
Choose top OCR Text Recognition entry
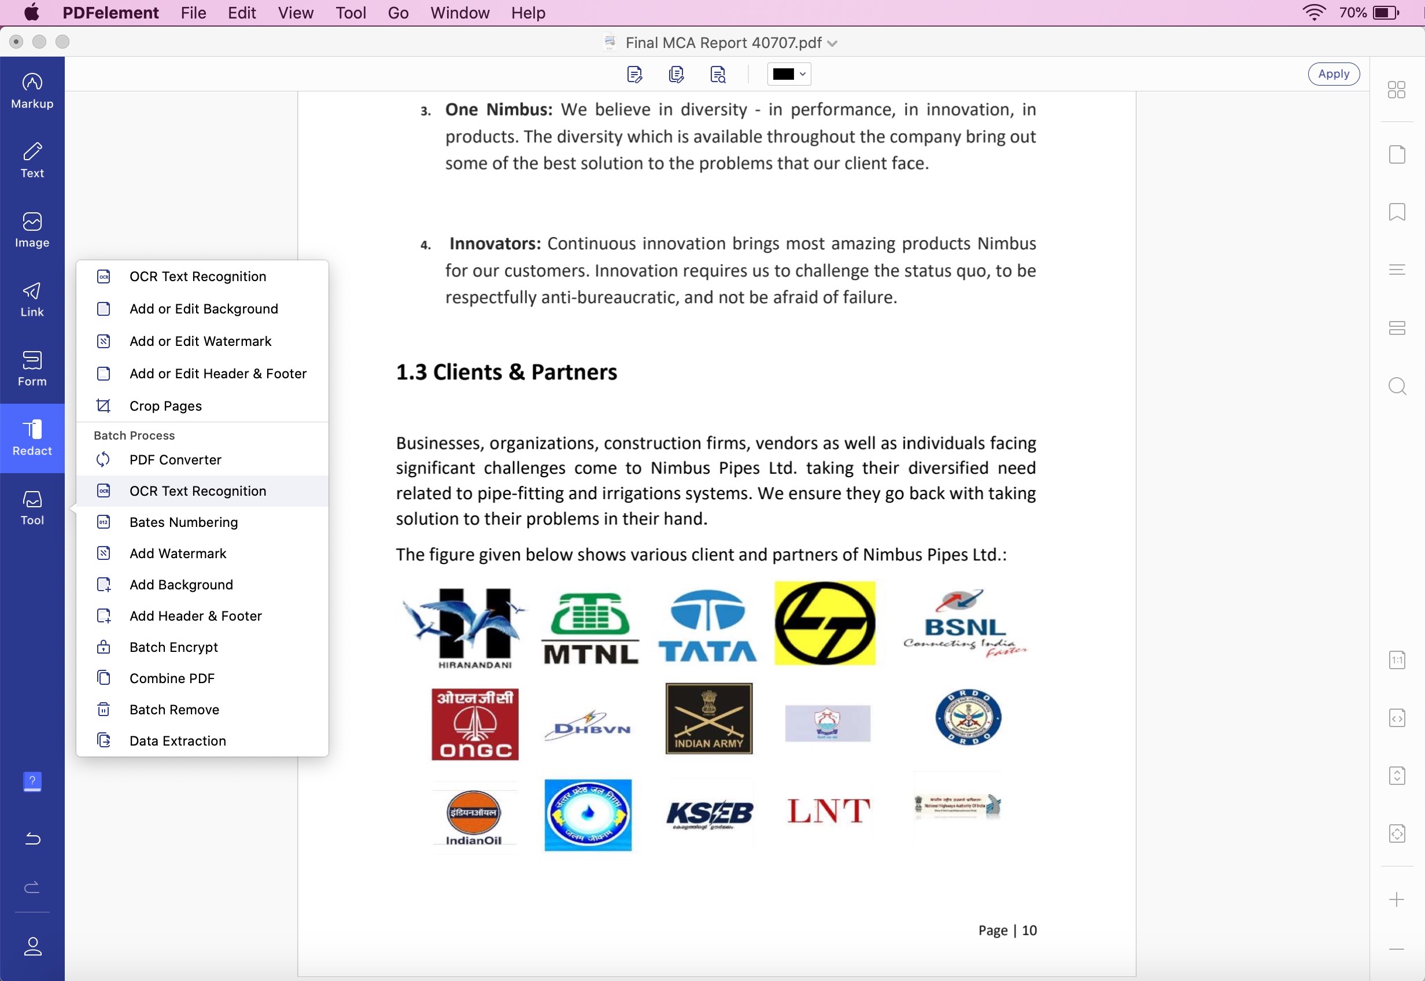[x=202, y=276]
